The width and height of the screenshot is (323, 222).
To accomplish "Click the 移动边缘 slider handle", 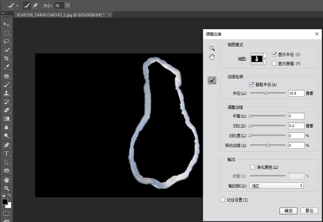I will tap(268, 145).
